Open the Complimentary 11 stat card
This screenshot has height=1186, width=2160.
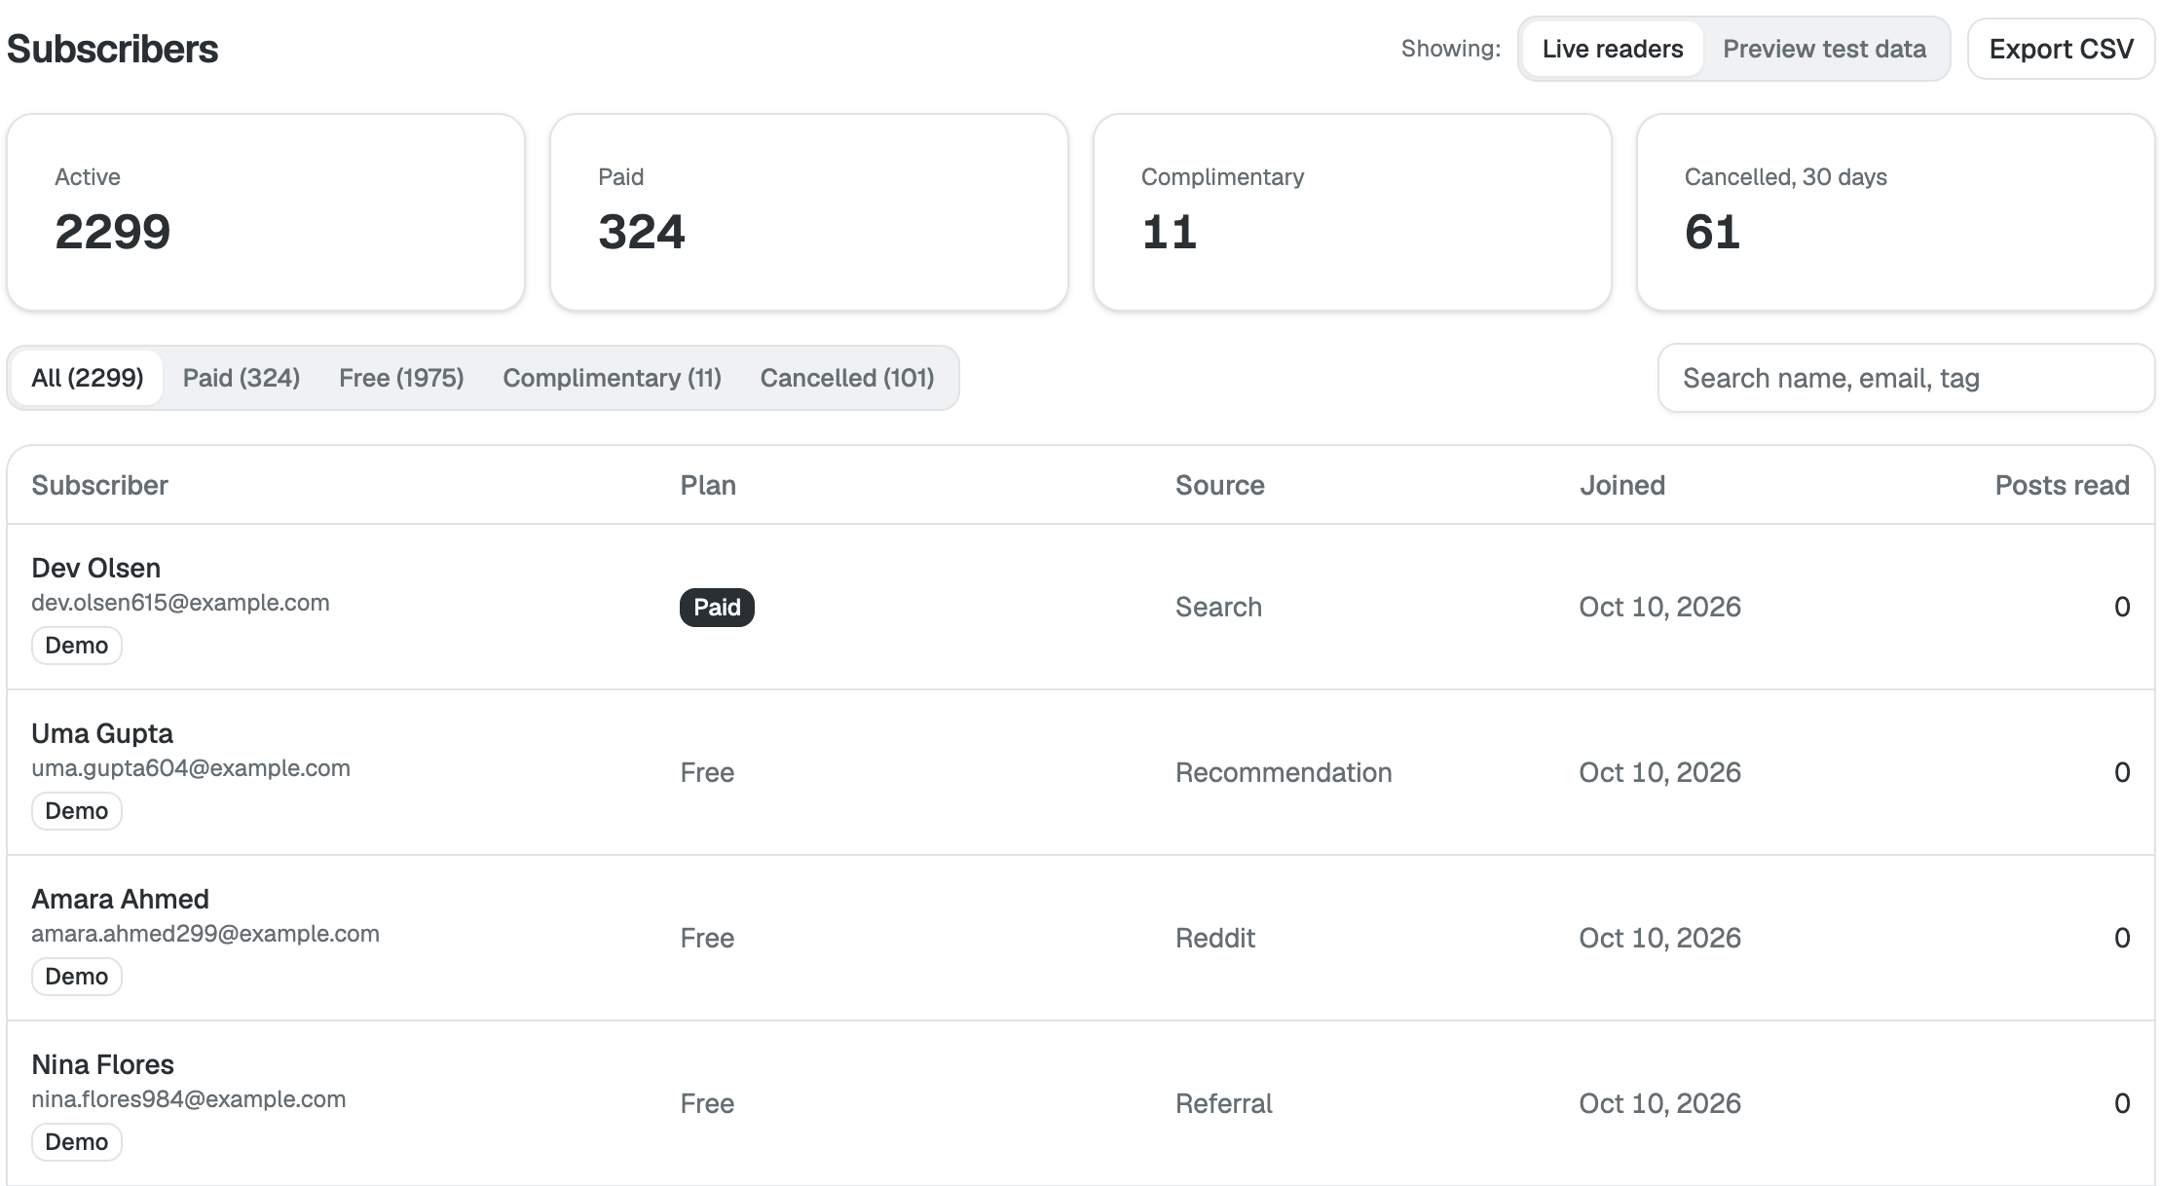[x=1353, y=212]
